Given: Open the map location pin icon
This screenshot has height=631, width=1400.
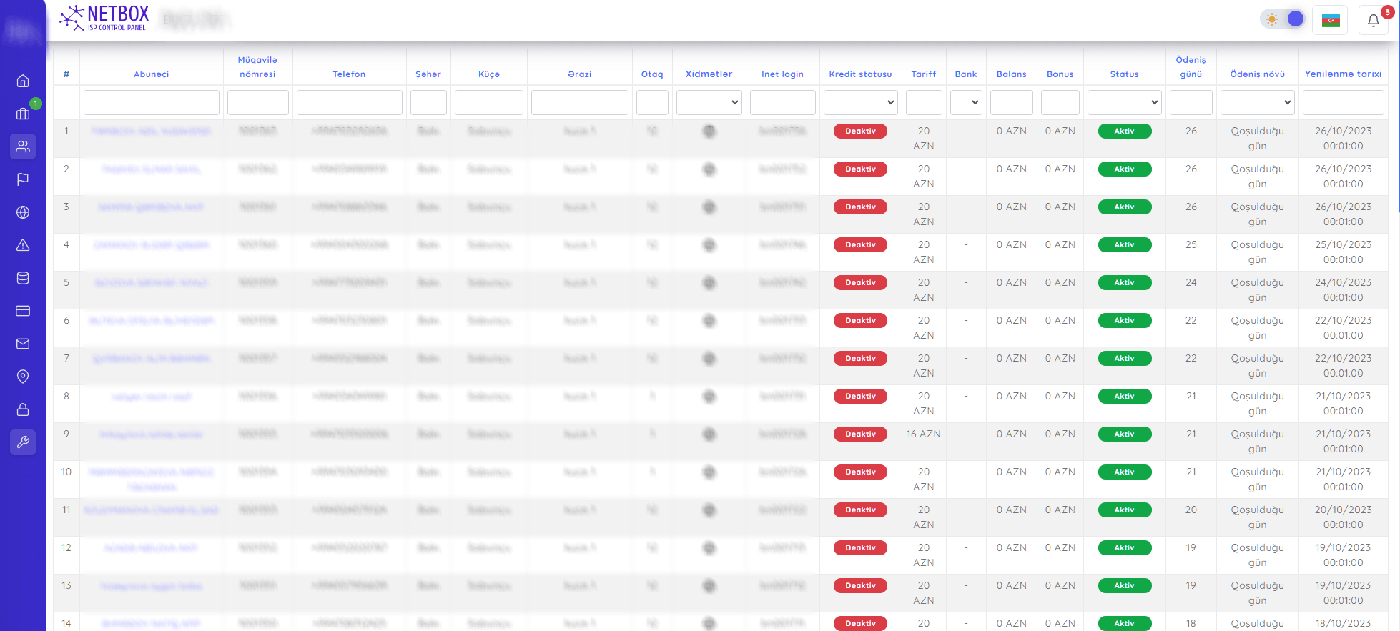Looking at the screenshot, I should (23, 377).
